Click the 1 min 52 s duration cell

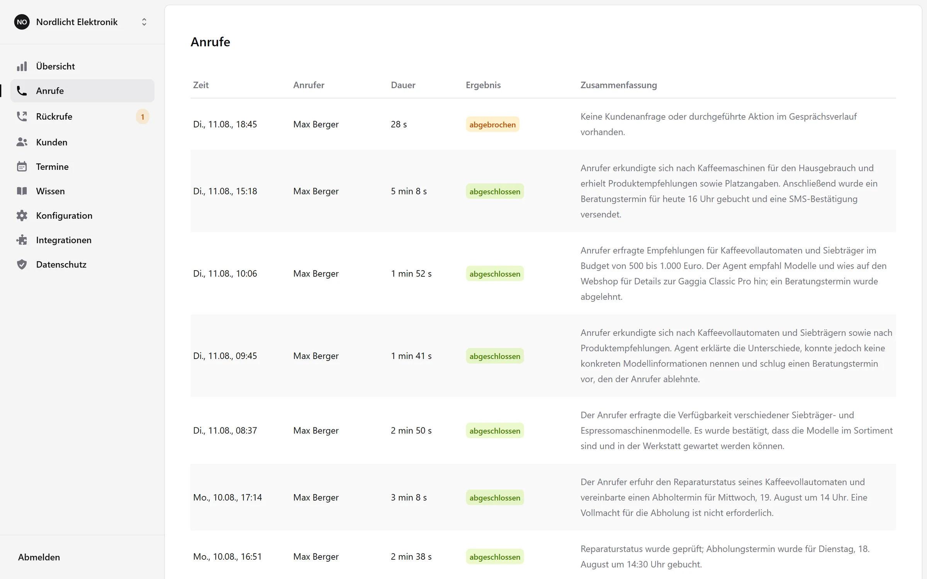[x=411, y=273]
